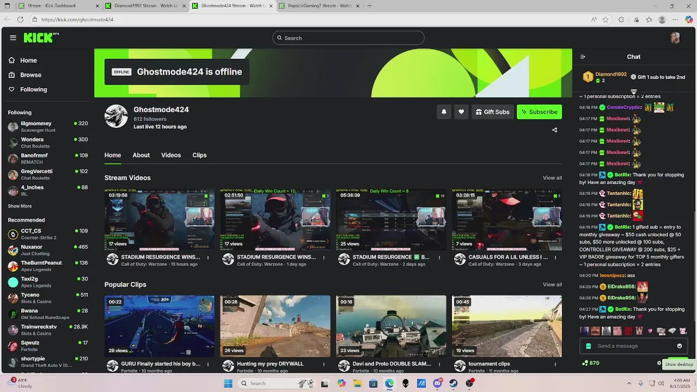This screenshot has height=392, width=697.
Task: Open options for Davi and Proto clip
Action: (x=439, y=364)
